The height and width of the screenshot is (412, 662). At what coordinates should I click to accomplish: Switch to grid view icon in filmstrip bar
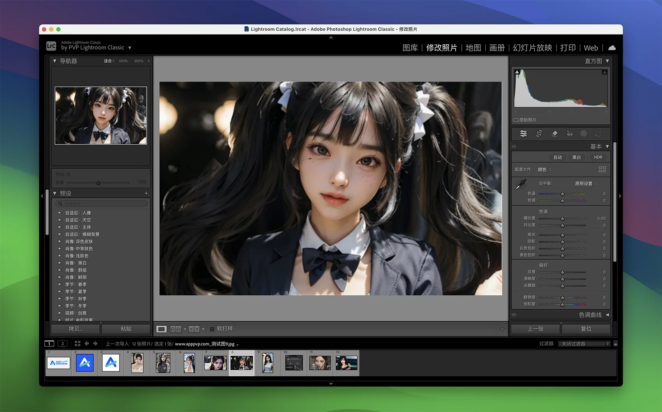pyautogui.click(x=77, y=344)
